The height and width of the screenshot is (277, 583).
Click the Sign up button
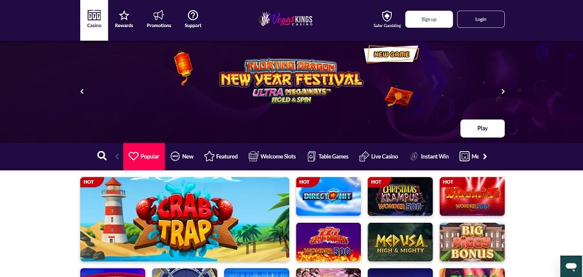point(429,19)
